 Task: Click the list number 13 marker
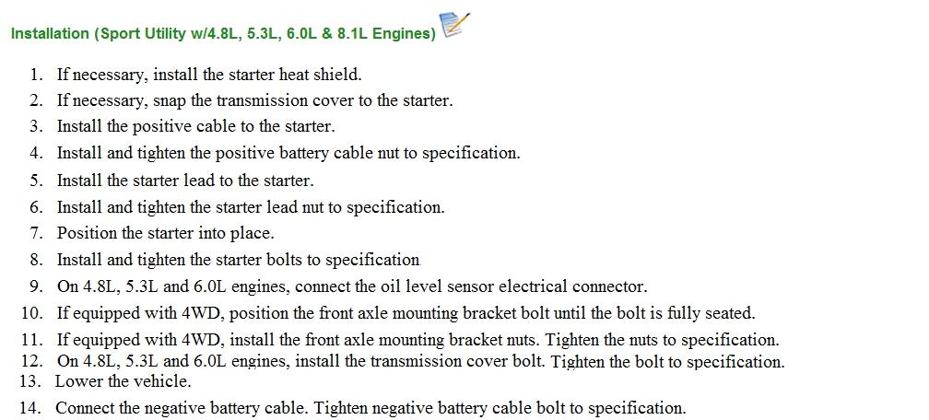pos(30,381)
